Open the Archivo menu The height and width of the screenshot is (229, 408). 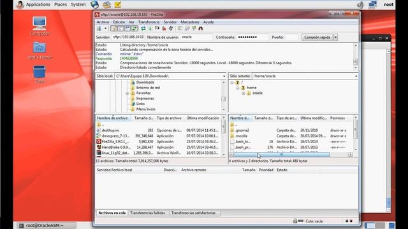coord(103,22)
